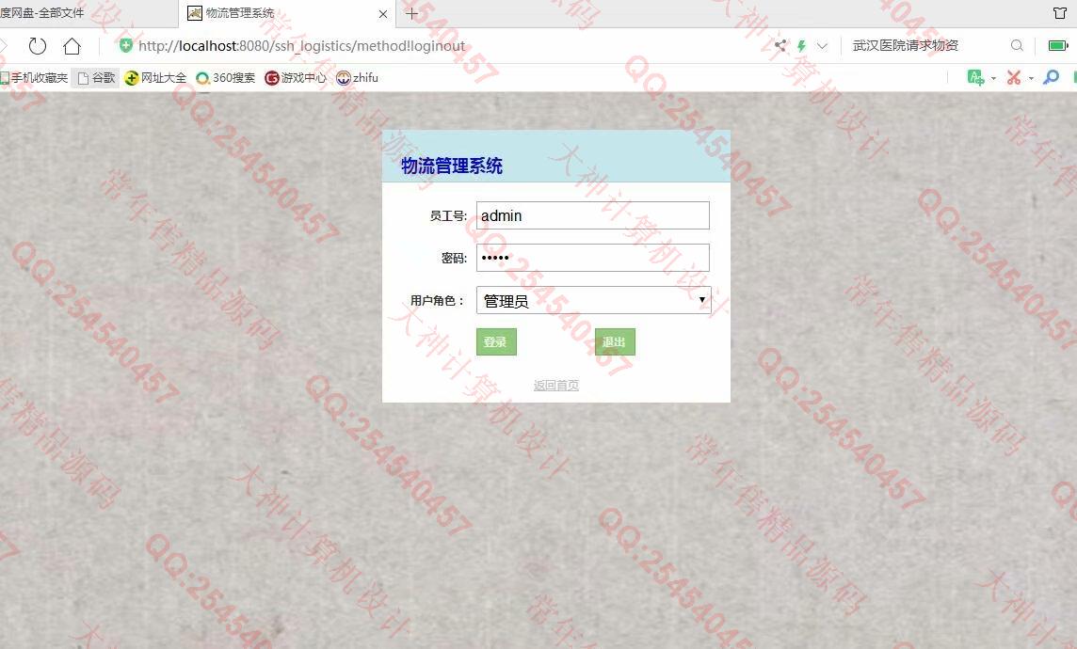
Task: Expand the 用户角色 role dropdown
Action: click(593, 300)
